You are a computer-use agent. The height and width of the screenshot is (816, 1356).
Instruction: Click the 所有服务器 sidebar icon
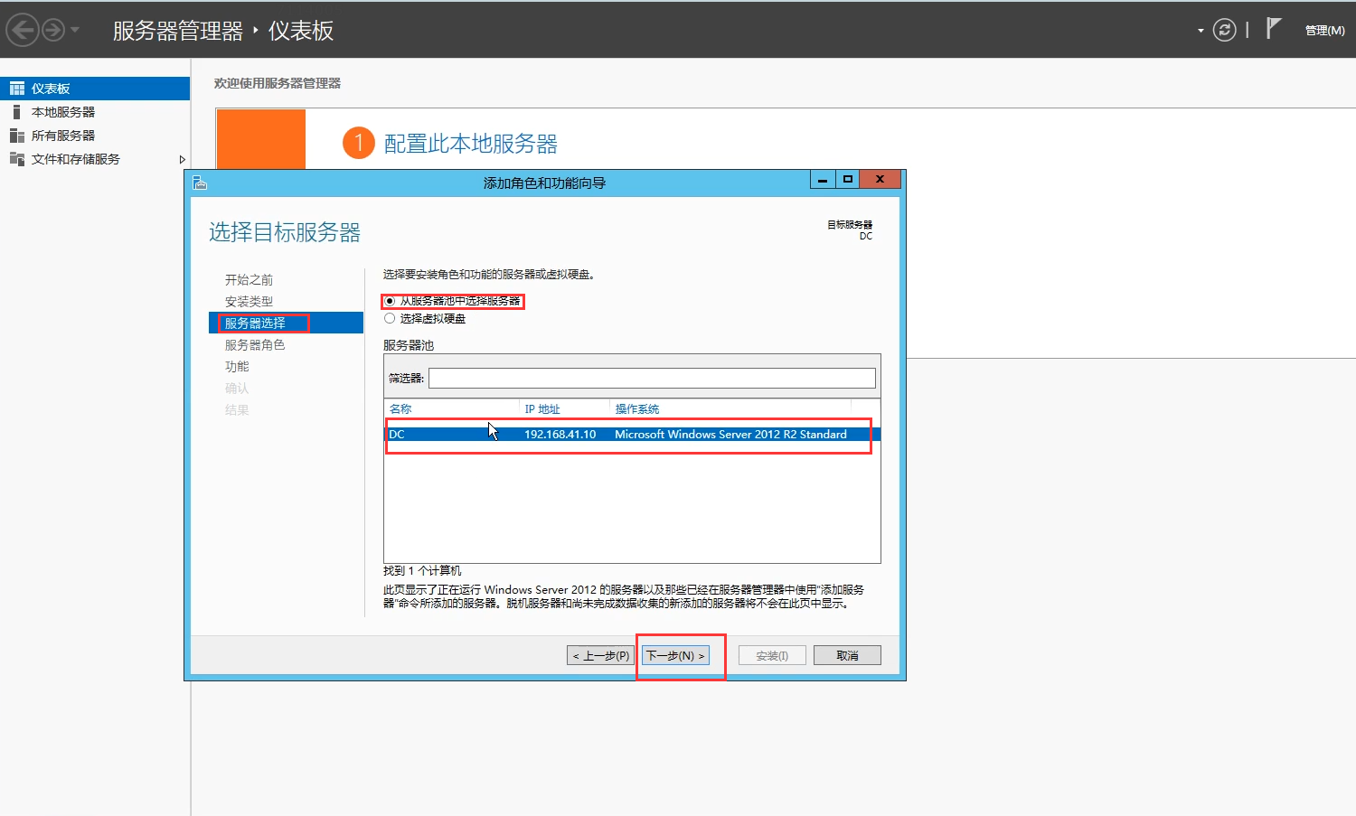tap(16, 136)
